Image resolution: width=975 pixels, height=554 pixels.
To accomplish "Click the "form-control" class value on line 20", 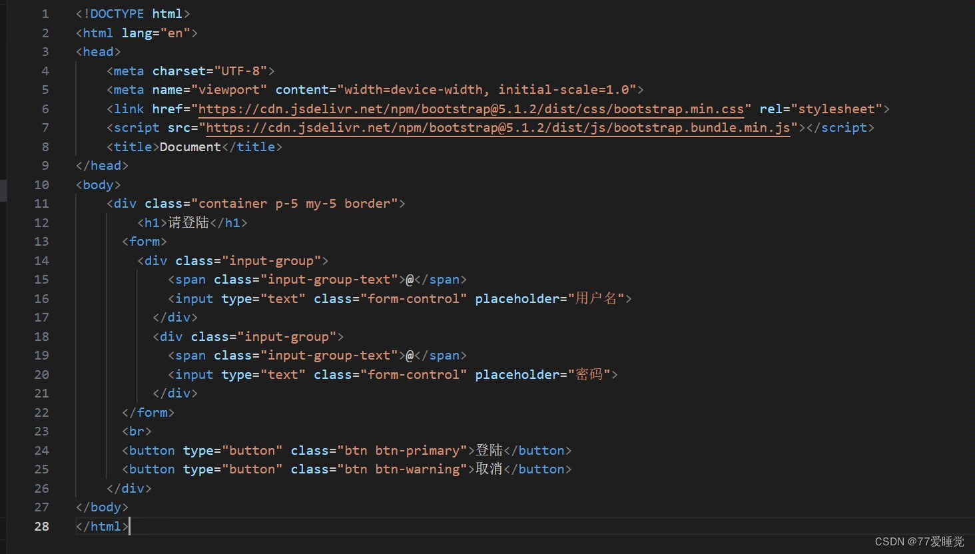I will 414,374.
